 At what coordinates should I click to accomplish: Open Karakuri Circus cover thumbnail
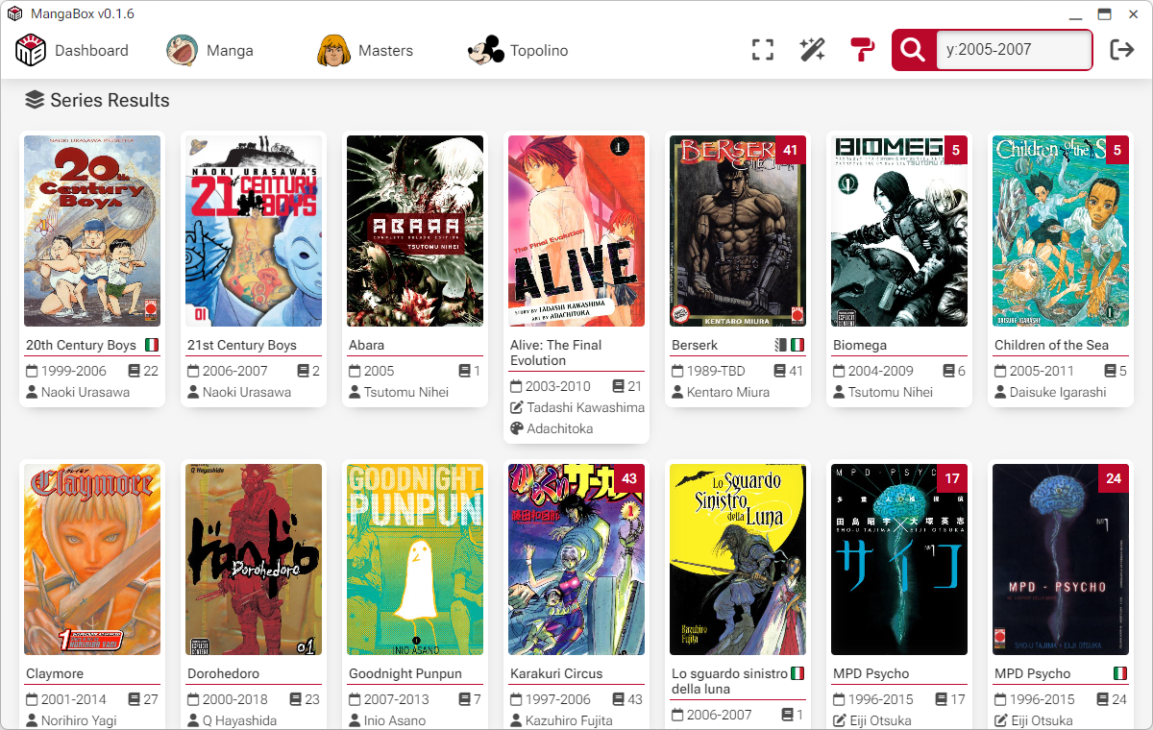point(576,559)
